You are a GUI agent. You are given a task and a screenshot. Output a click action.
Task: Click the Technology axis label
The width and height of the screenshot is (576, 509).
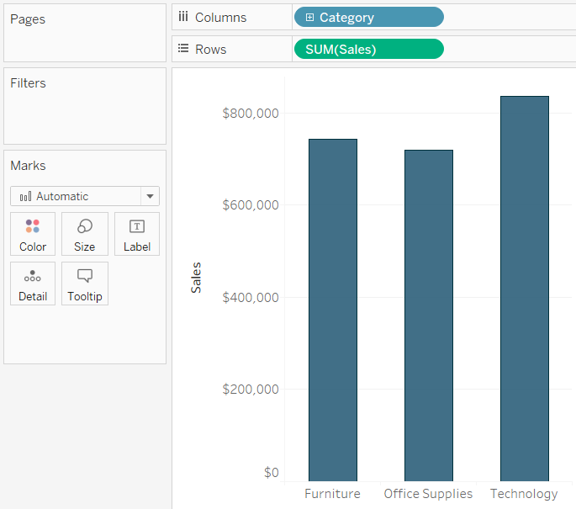coord(524,494)
